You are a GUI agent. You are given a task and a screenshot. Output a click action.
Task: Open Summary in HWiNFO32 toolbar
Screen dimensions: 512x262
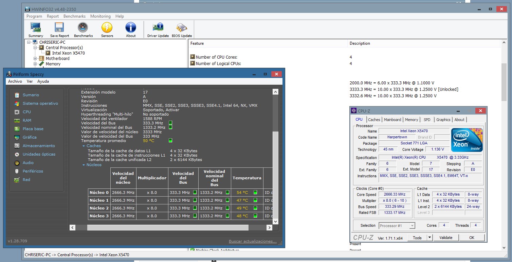[x=36, y=30]
